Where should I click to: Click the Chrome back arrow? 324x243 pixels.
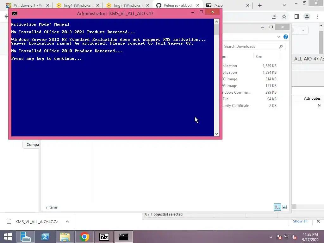pos(6,16)
